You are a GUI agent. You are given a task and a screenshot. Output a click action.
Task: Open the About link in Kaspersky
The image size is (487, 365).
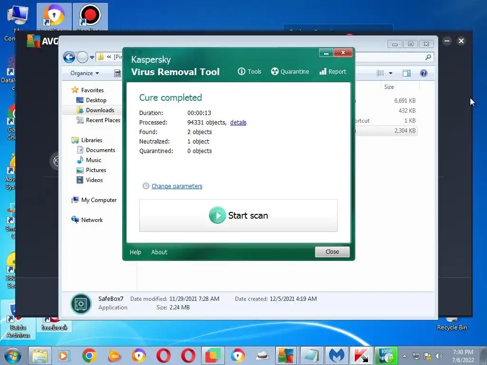tap(159, 252)
